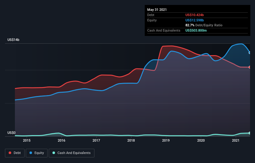Toggle the Equity legend button
255x163 pixels.
pyautogui.click(x=37, y=153)
